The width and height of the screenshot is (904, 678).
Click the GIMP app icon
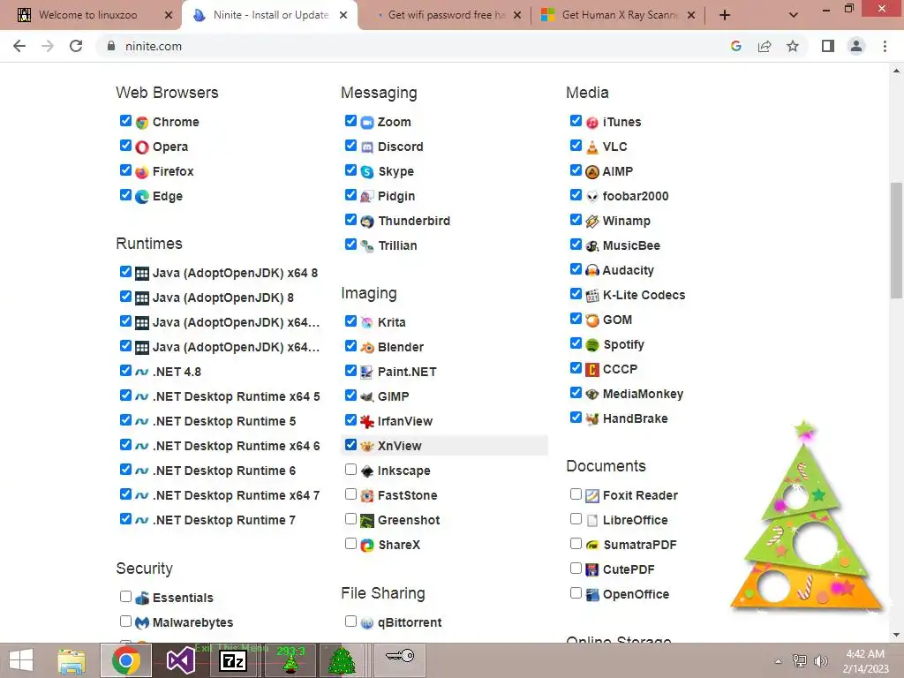(x=367, y=396)
